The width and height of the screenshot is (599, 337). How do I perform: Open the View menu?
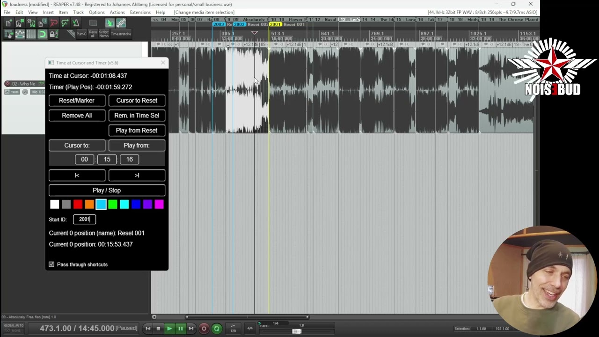33,12
